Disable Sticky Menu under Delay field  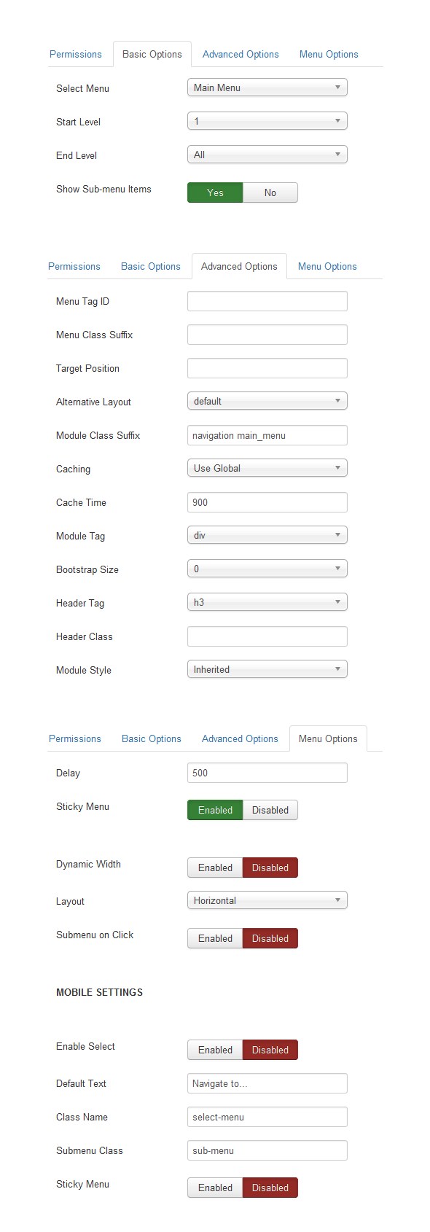[x=270, y=810]
